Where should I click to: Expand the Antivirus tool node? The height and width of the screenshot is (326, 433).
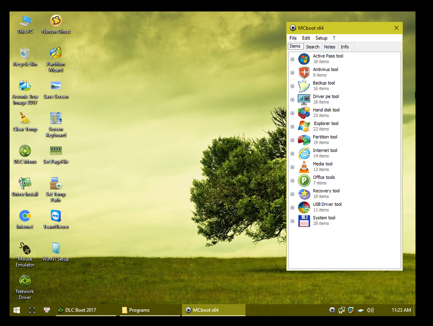coord(292,73)
